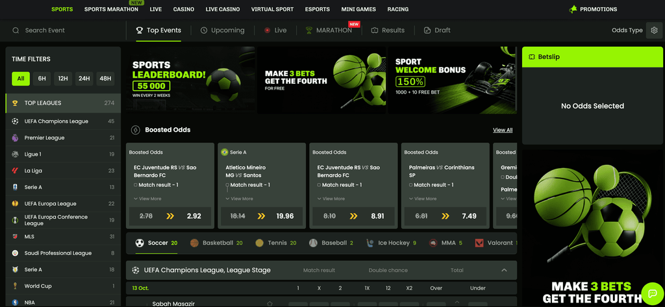The image size is (665, 307).
Task: Click the search magnifier icon
Action: [16, 31]
